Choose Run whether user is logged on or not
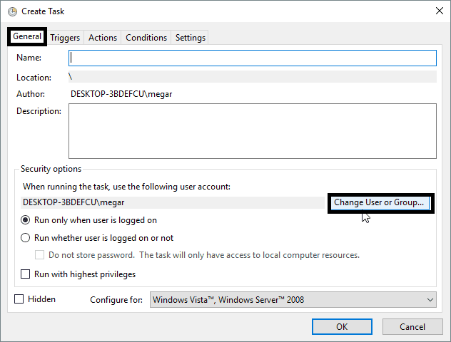451x342 pixels. tap(26, 238)
